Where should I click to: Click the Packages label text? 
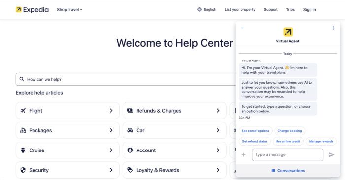pyautogui.click(x=40, y=130)
